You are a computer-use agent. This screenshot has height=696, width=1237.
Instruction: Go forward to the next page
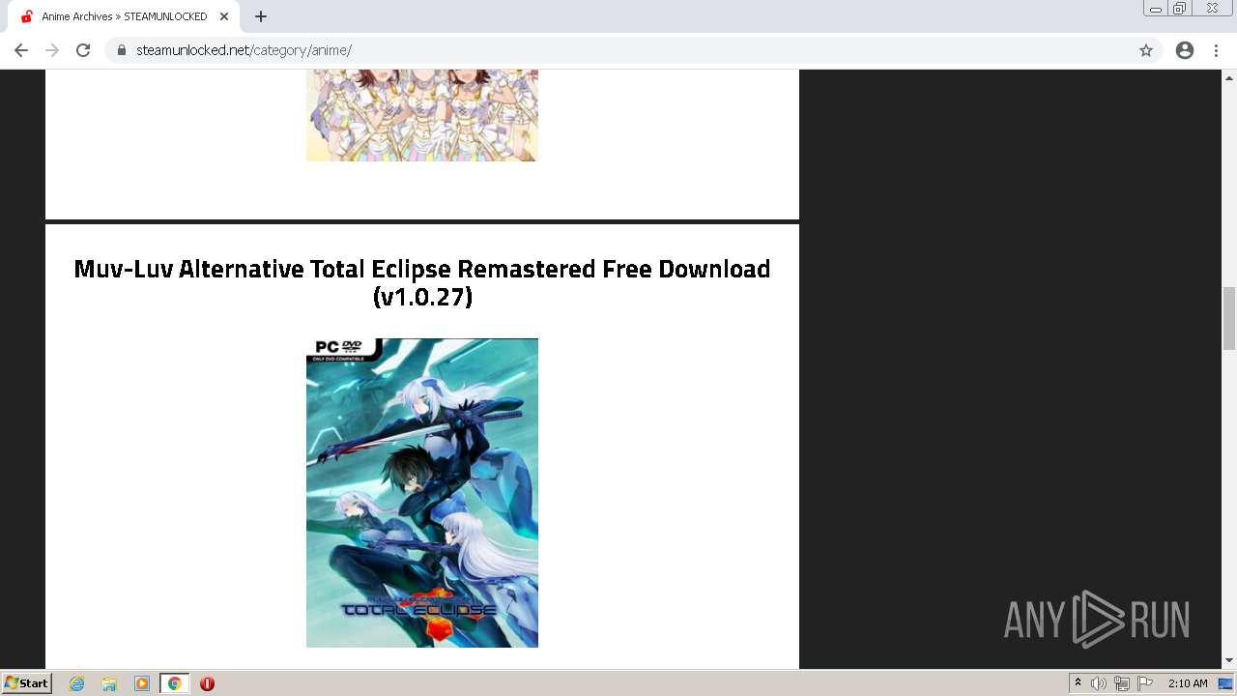52,50
